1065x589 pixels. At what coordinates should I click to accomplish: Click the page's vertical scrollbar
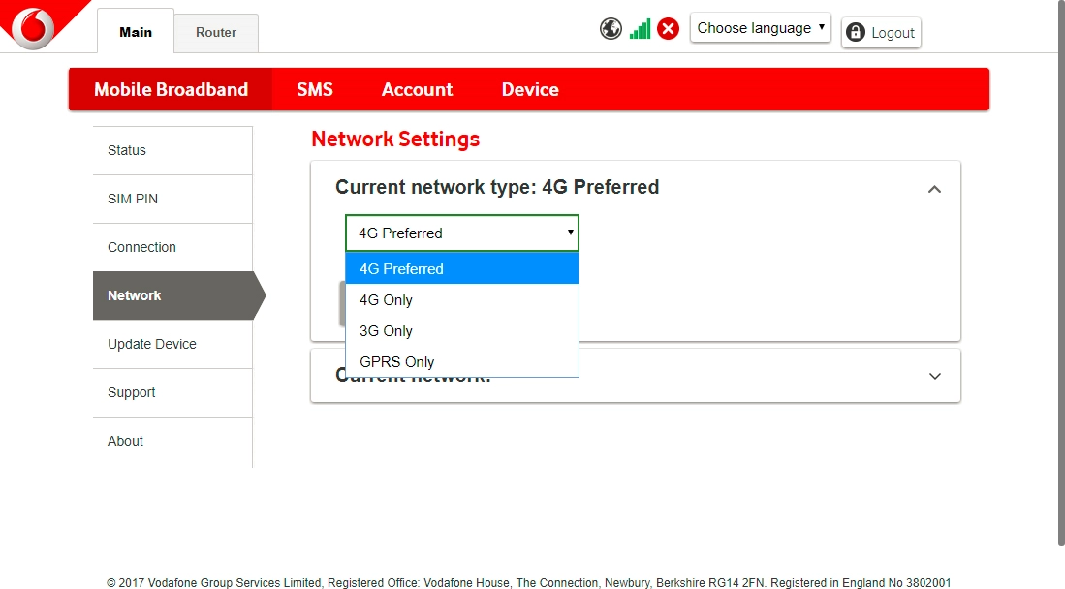(1059, 271)
